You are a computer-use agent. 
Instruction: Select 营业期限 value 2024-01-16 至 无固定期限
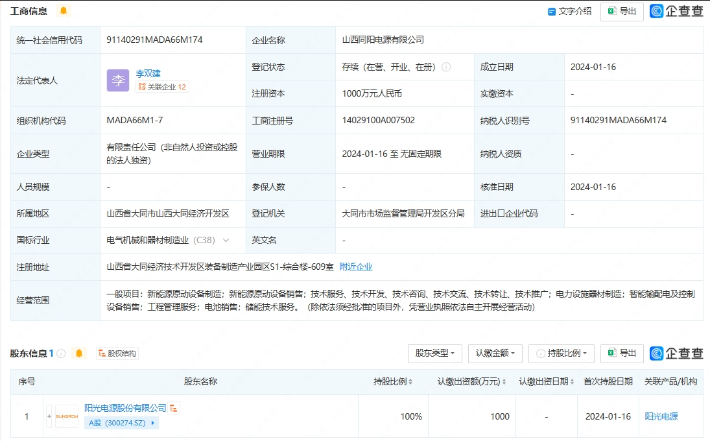click(x=392, y=154)
